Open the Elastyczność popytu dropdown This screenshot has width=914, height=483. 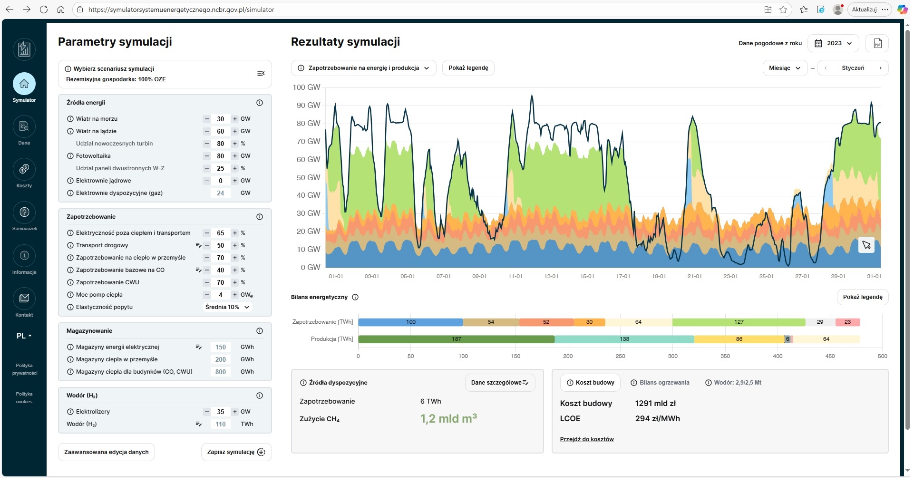pyautogui.click(x=227, y=307)
